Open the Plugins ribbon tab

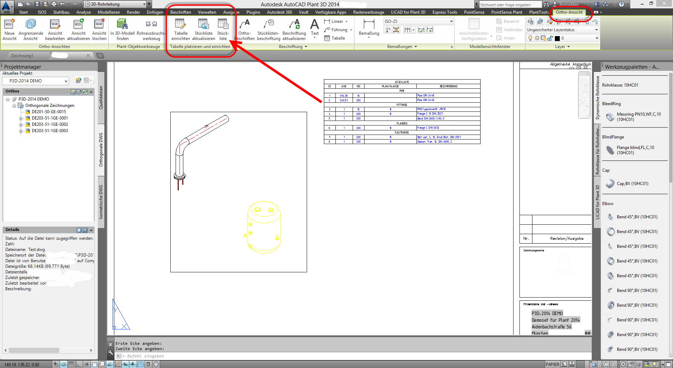[253, 12]
